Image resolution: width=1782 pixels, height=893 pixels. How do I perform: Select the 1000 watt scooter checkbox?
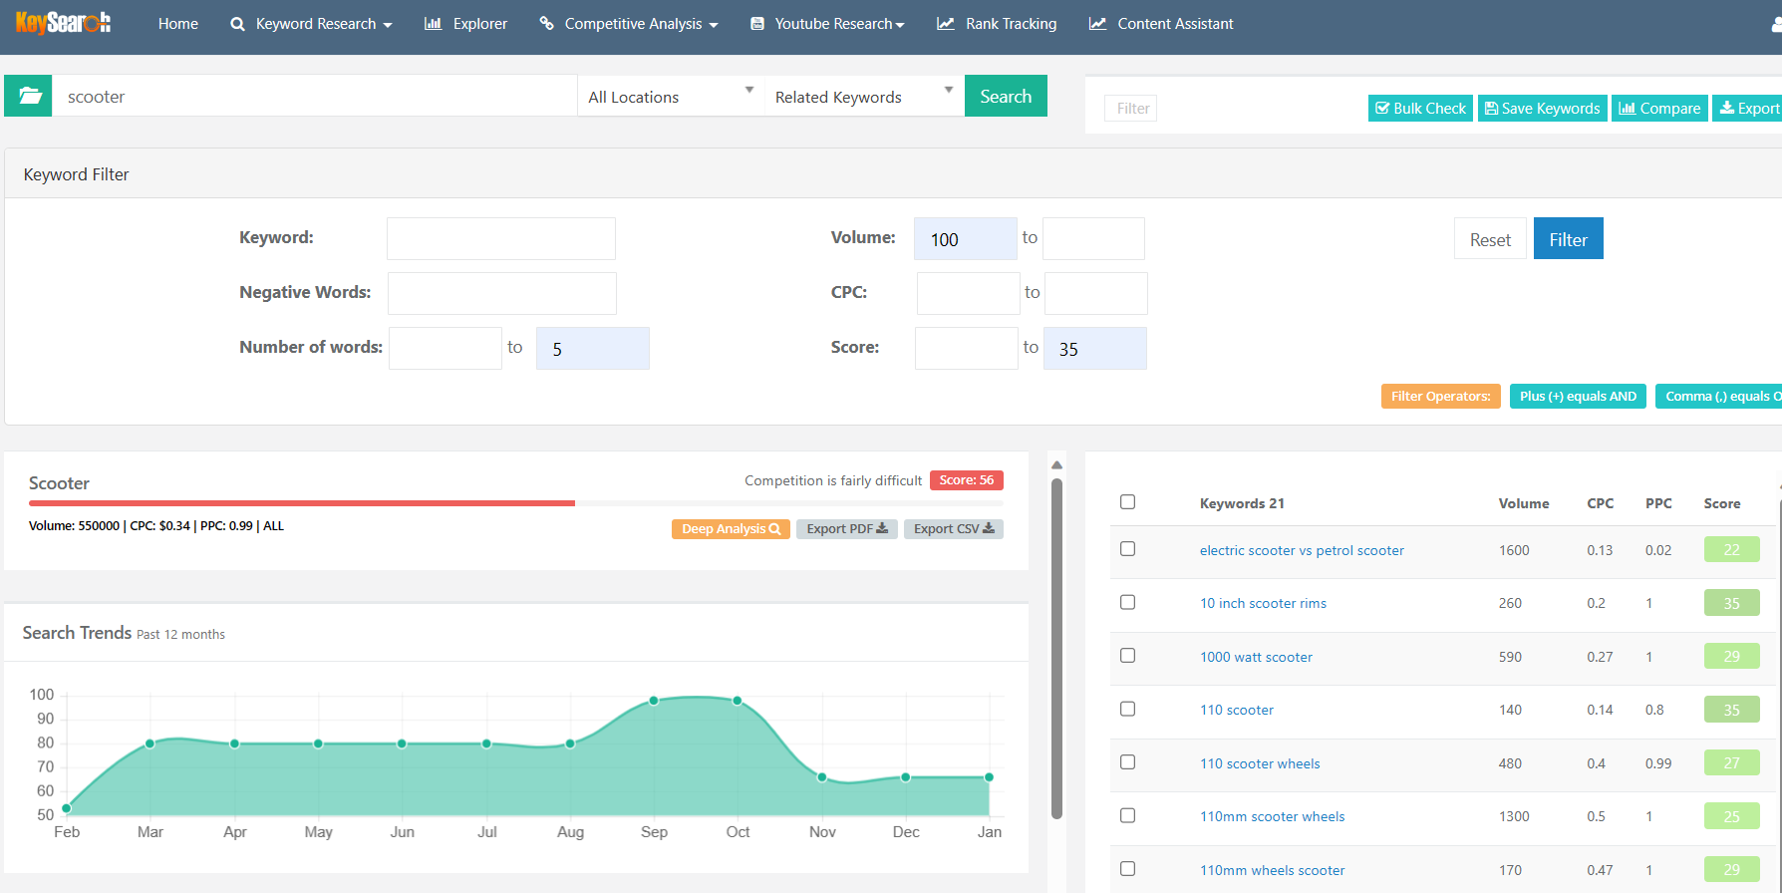pyautogui.click(x=1127, y=656)
